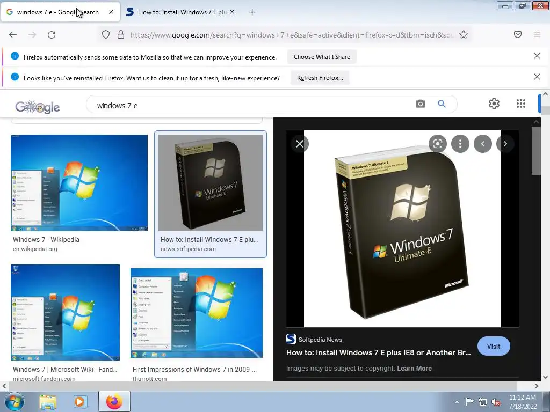
Task: Open Softpedia News source link
Action: pyautogui.click(x=314, y=339)
